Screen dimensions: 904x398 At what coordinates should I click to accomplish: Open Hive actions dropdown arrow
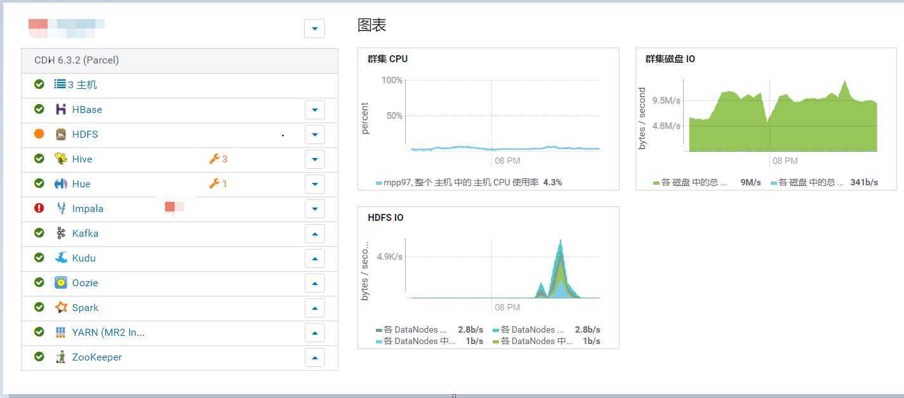tap(315, 159)
